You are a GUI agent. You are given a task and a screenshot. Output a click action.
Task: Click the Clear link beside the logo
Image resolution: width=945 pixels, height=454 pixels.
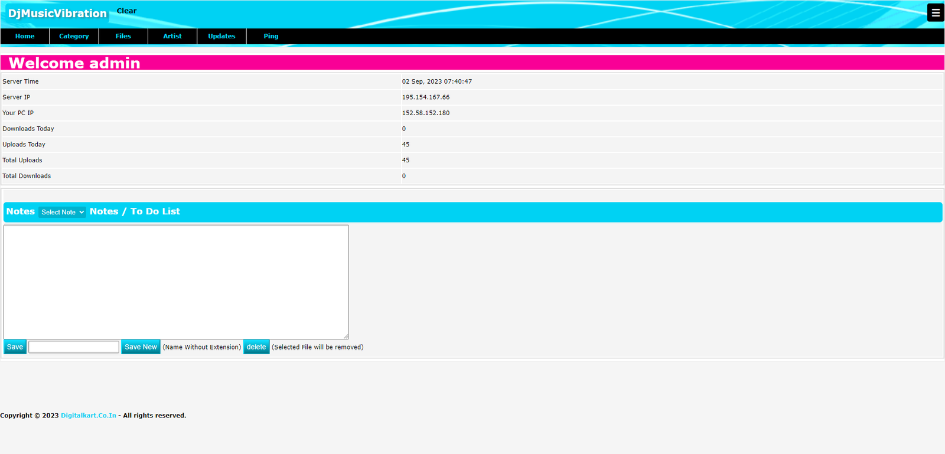[x=126, y=11]
